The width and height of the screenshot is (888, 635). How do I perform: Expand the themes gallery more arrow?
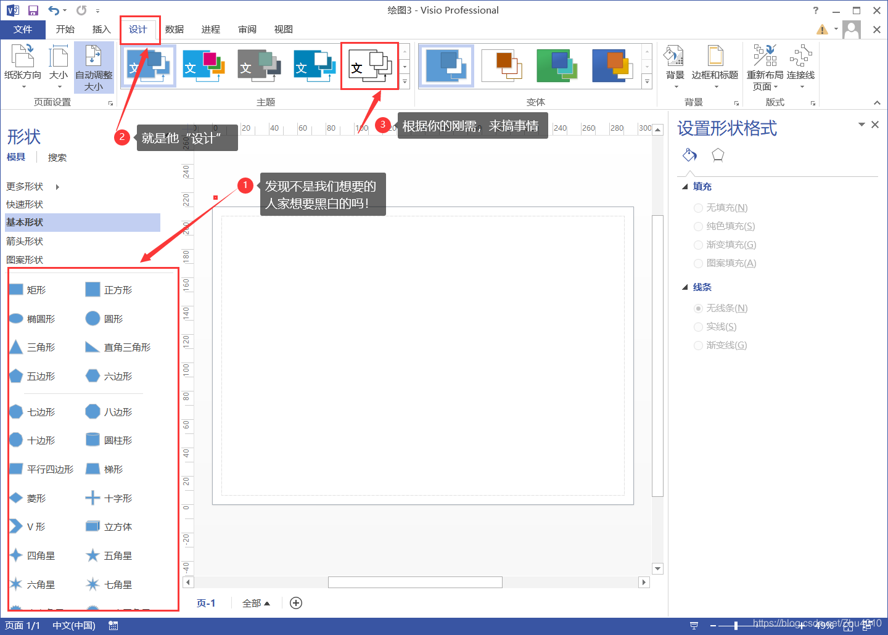click(x=405, y=81)
